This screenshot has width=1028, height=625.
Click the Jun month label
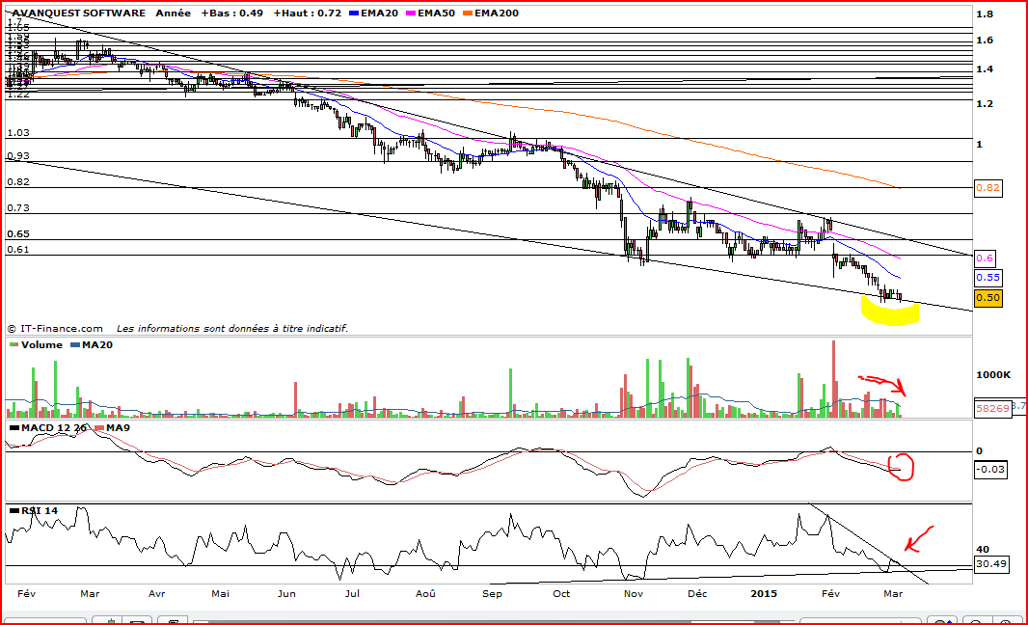[286, 593]
